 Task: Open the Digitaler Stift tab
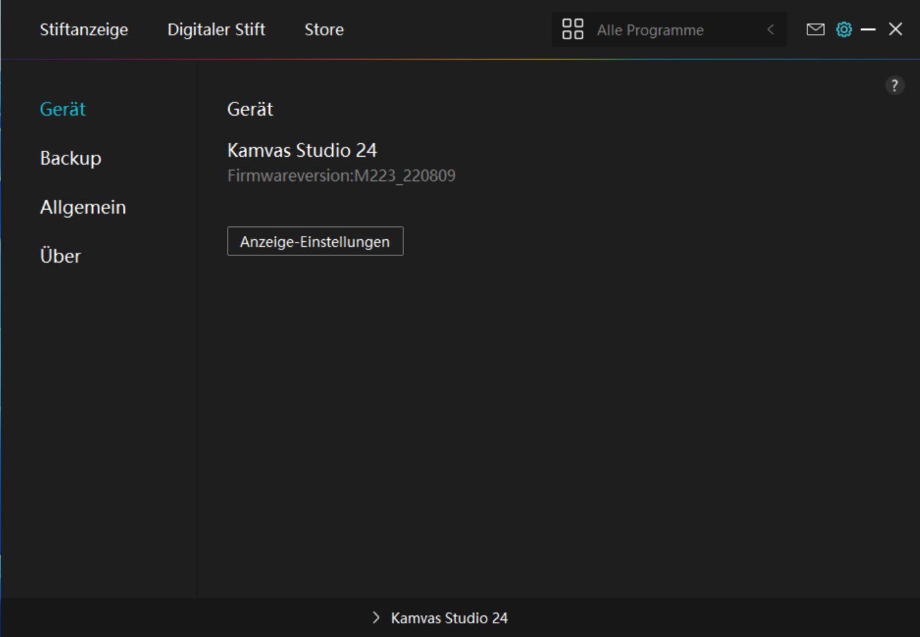[x=216, y=29]
